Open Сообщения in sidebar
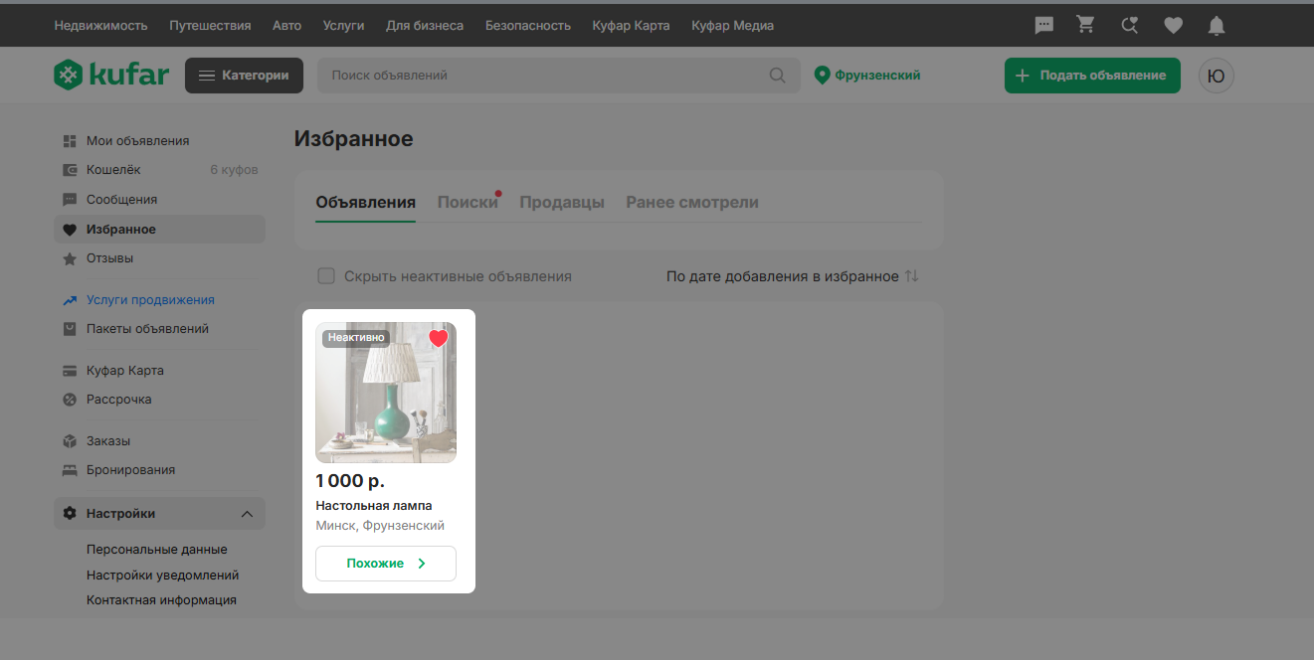The height and width of the screenshot is (660, 1314). pyautogui.click(x=121, y=200)
